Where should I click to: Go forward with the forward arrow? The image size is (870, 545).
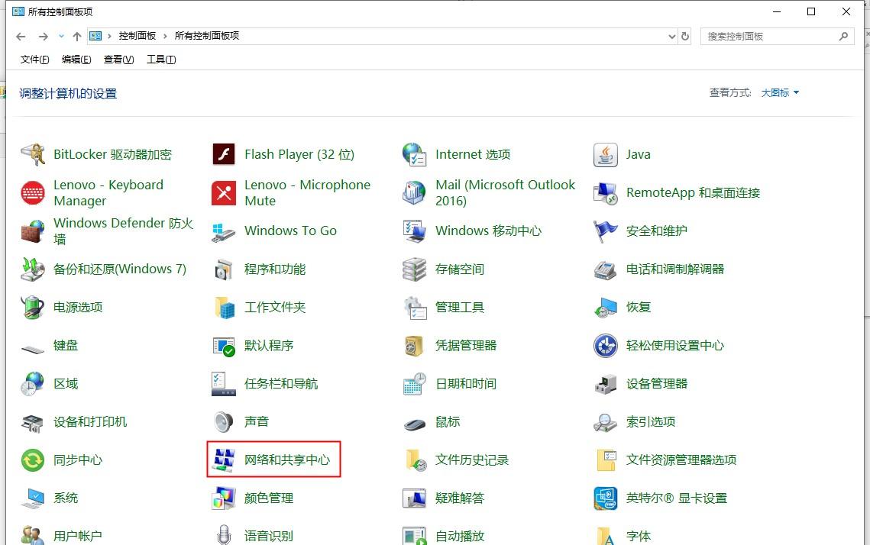tap(44, 36)
